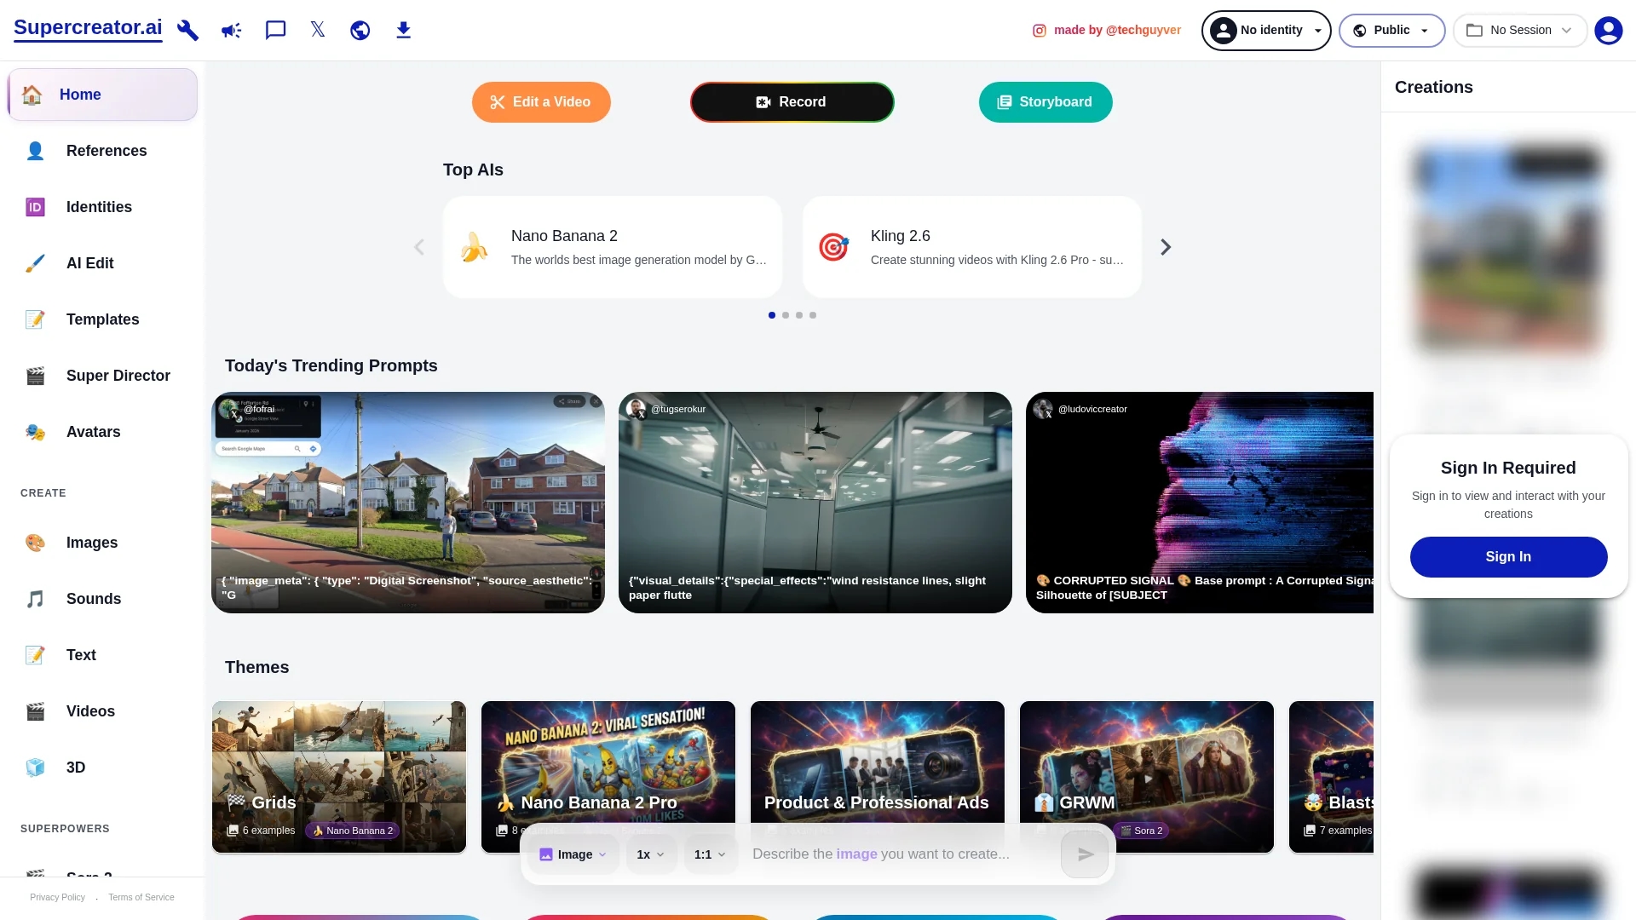
Task: Open the X social icon in header
Action: pyautogui.click(x=318, y=30)
